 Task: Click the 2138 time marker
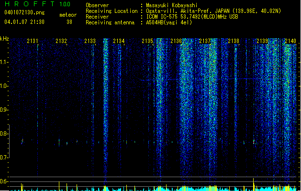234,41
